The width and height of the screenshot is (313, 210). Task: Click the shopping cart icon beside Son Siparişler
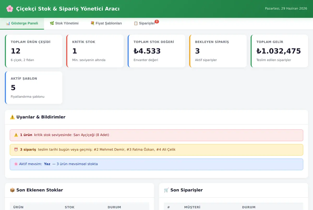point(166,190)
